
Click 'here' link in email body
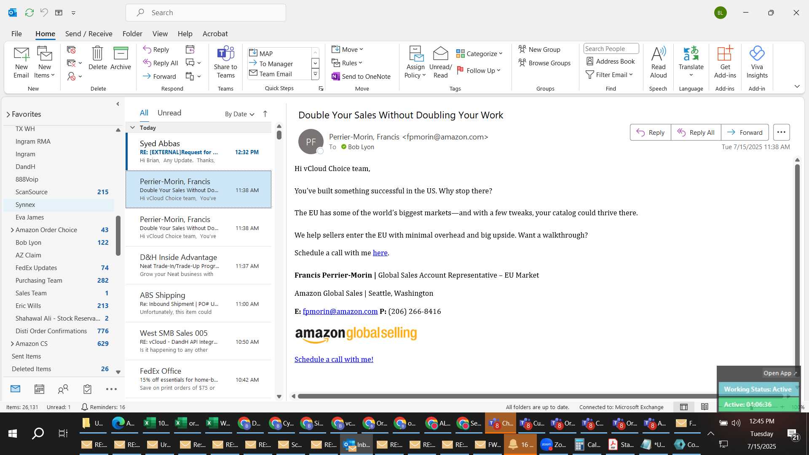380,253
